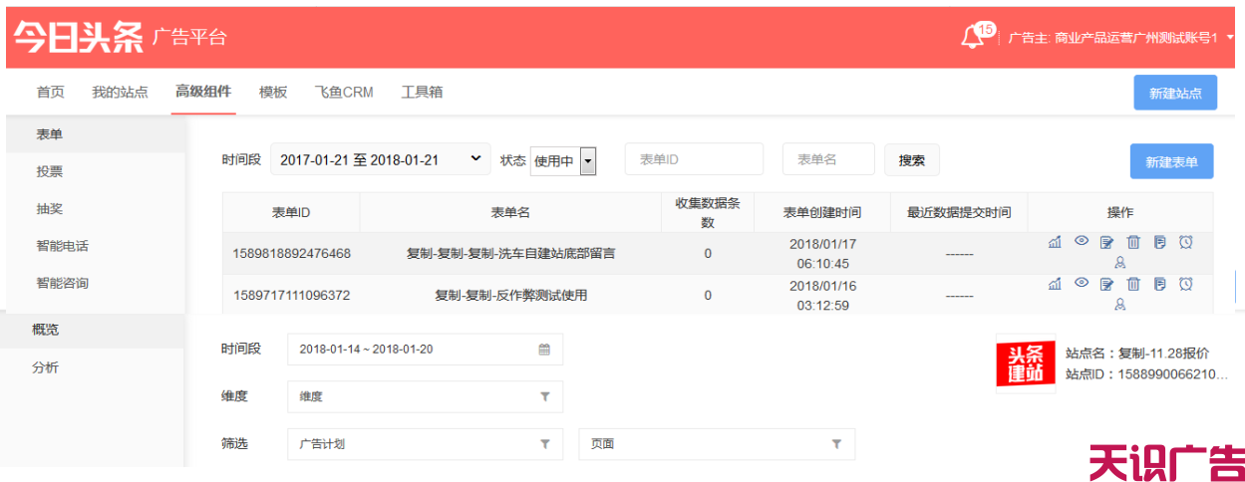Click form name 复制-复制-反作弊测试使用
Viewport: 1245px width, 482px height.
click(x=510, y=295)
